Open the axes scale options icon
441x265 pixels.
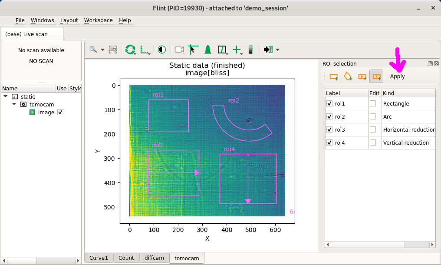coord(145,50)
